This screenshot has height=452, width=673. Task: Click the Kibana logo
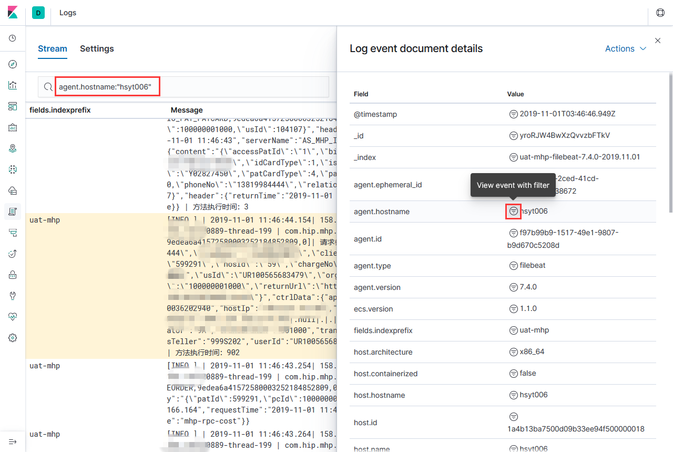coord(13,13)
